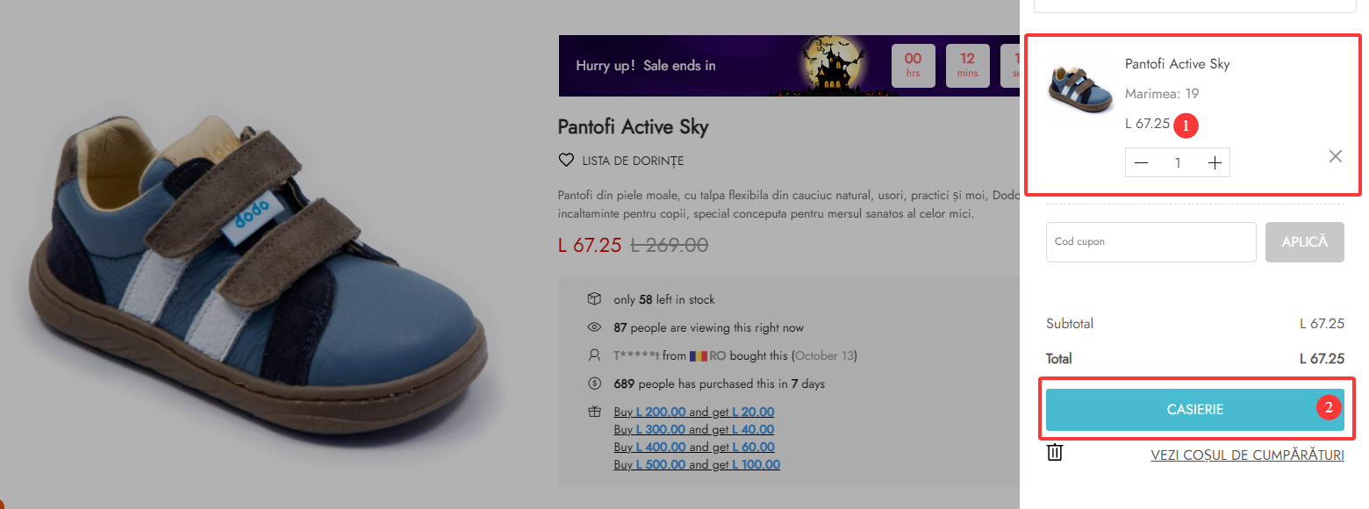Click the cart quantity number field
This screenshot has width=1369, height=509.
(x=1178, y=162)
